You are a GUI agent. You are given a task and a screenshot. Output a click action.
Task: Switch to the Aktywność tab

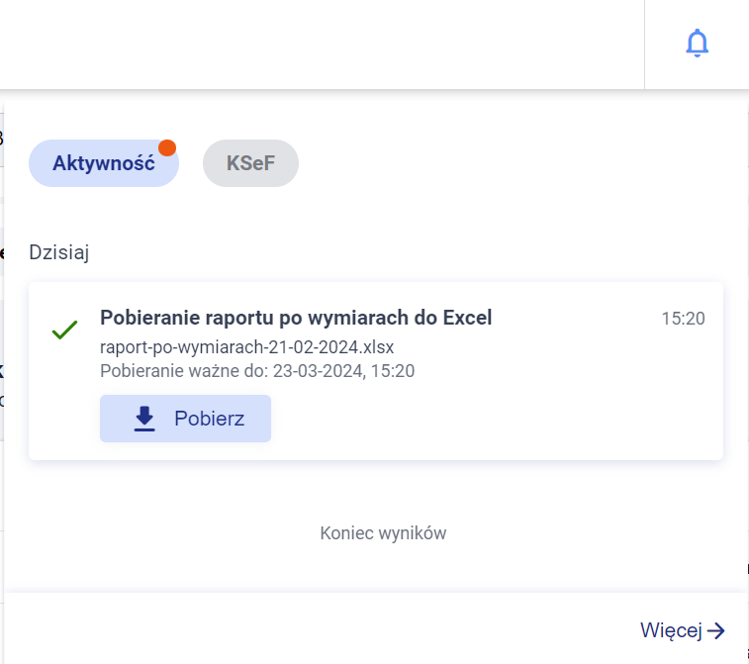(x=104, y=163)
